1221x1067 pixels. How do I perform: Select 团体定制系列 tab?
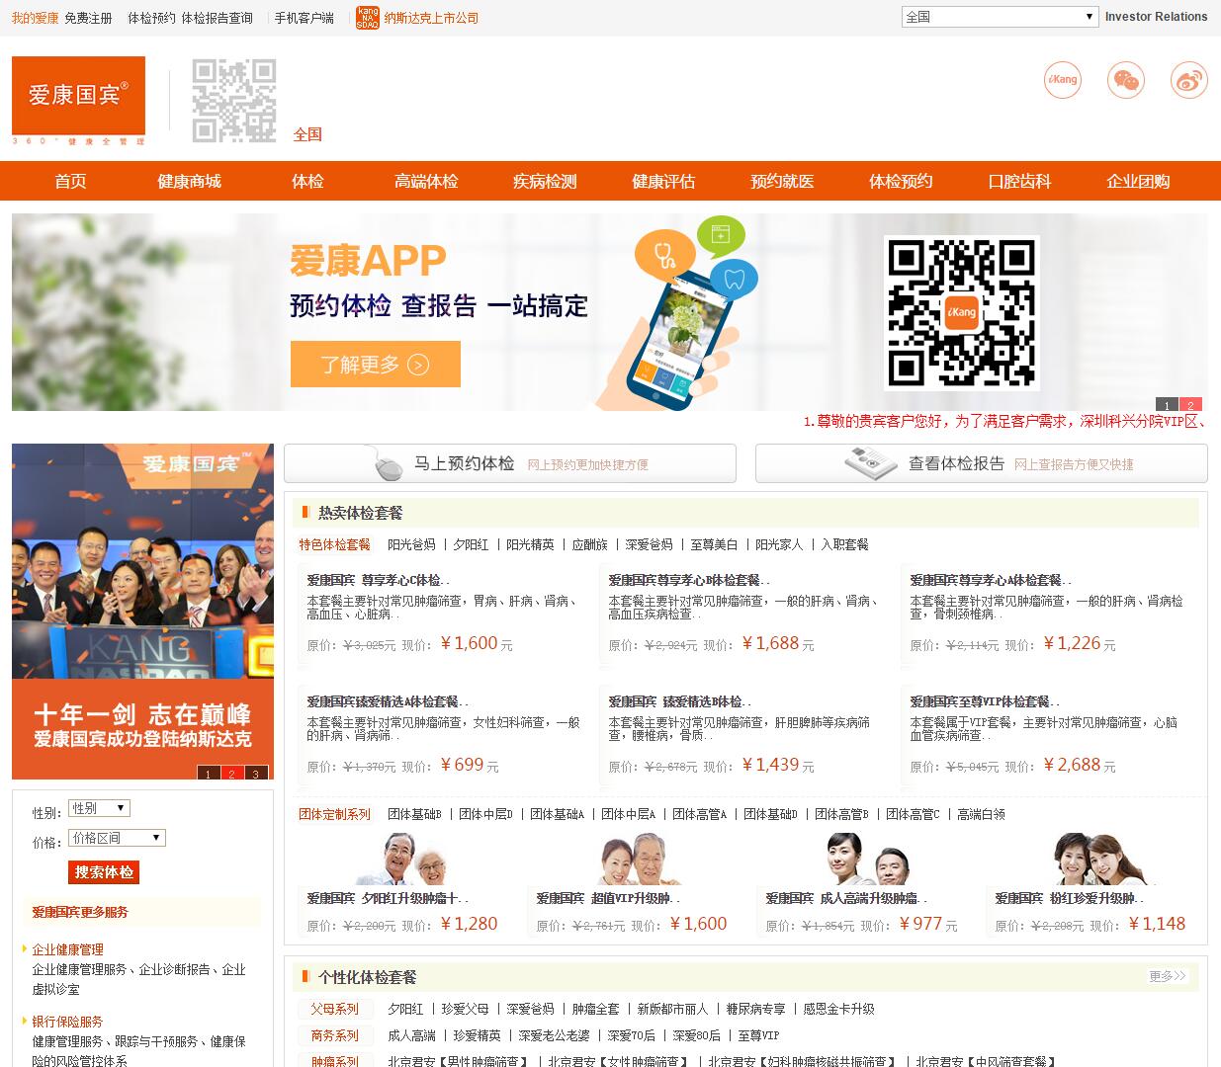(334, 814)
